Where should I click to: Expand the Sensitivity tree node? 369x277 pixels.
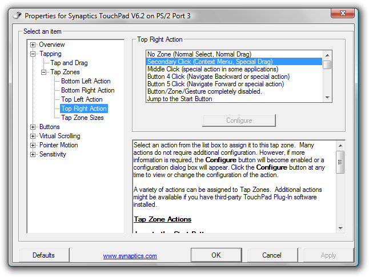(x=33, y=154)
